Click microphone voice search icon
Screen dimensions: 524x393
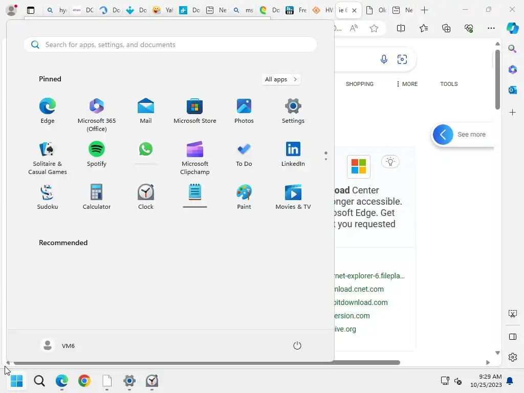point(384,59)
